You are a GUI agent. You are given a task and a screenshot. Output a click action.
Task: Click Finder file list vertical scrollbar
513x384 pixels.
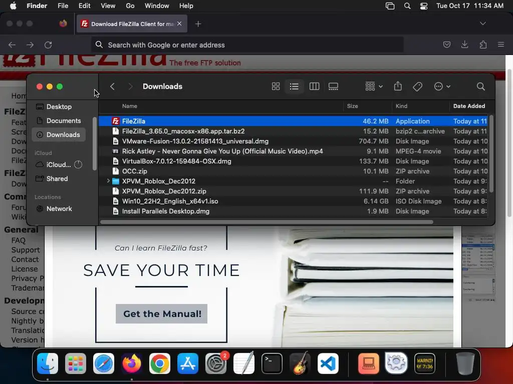491,153
